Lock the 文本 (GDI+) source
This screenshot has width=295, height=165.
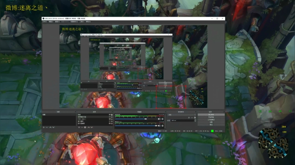pos(112,119)
